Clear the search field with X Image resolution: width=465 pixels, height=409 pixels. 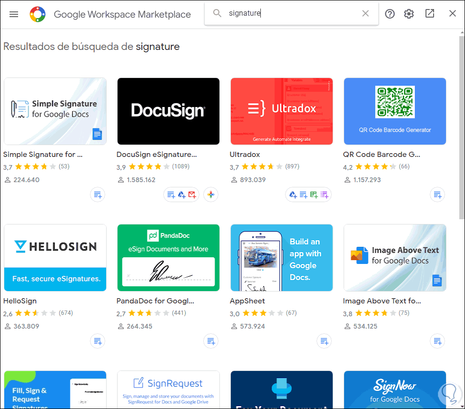coord(366,13)
